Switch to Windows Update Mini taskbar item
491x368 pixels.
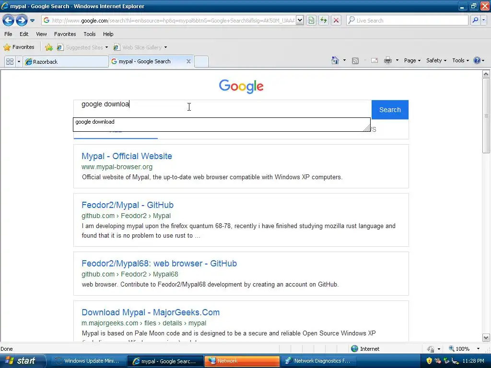click(88, 361)
